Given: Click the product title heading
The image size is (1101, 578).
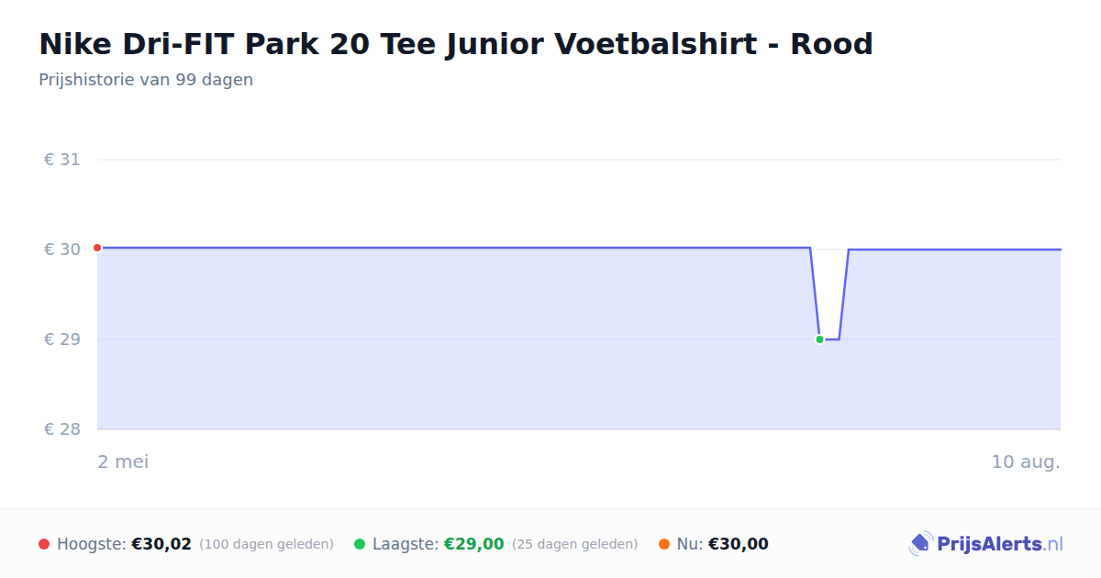Looking at the screenshot, I should (456, 43).
